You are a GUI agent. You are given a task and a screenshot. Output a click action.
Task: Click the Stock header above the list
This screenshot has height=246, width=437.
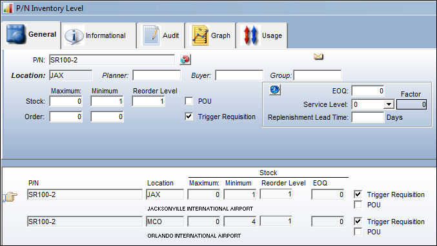[268, 173]
